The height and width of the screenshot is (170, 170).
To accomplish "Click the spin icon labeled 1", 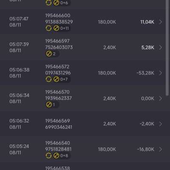I will point(49,105).
